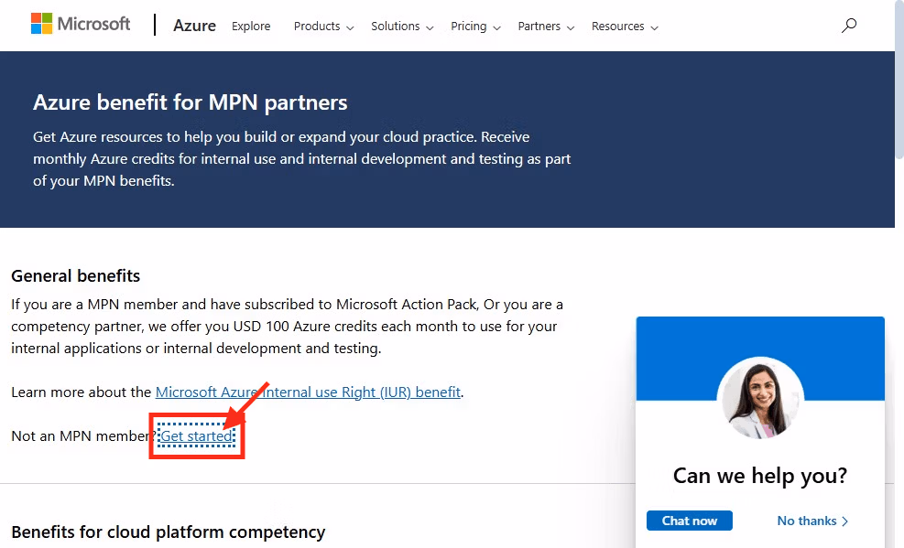The image size is (904, 548).
Task: Click the General benefits heading
Action: (x=76, y=275)
